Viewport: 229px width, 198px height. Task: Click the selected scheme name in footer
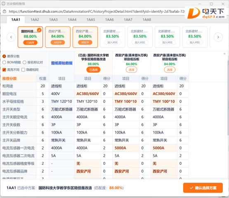coord(65,188)
